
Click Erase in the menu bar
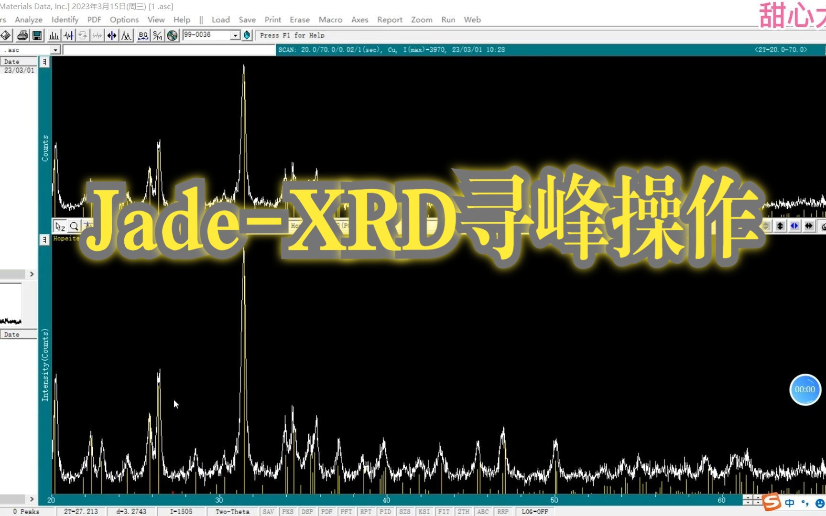[x=300, y=20]
